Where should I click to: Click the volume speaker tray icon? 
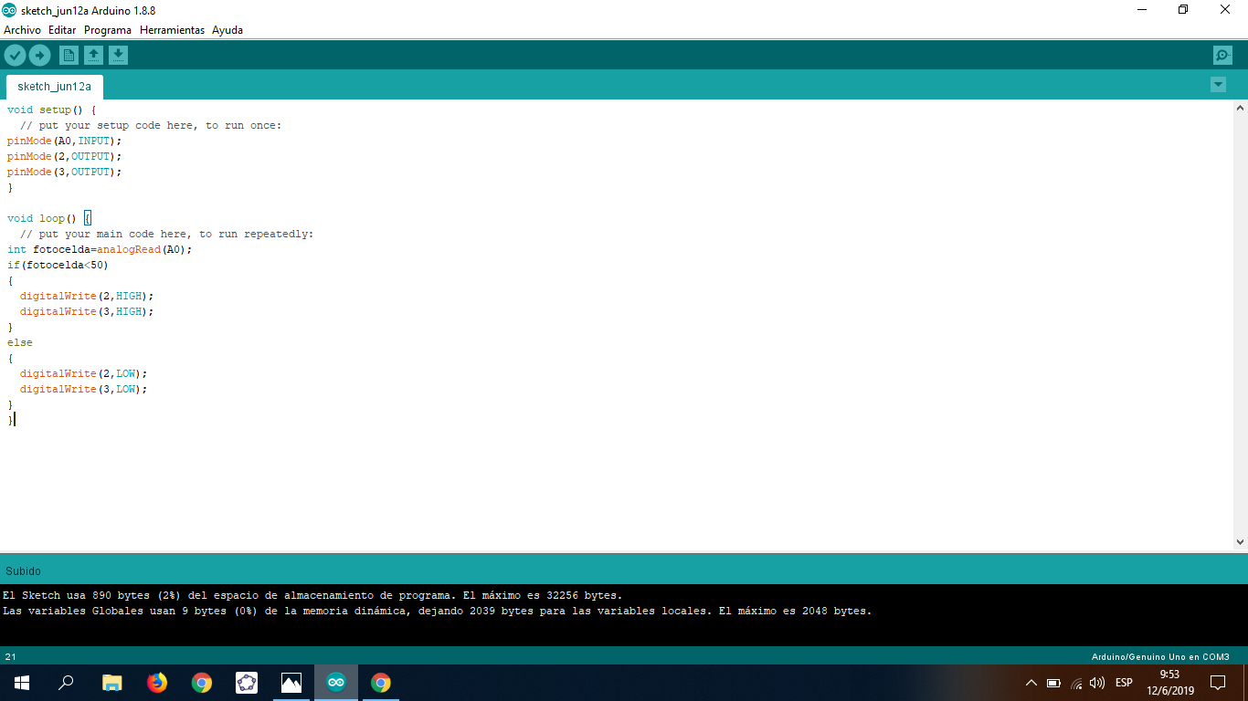point(1097,683)
